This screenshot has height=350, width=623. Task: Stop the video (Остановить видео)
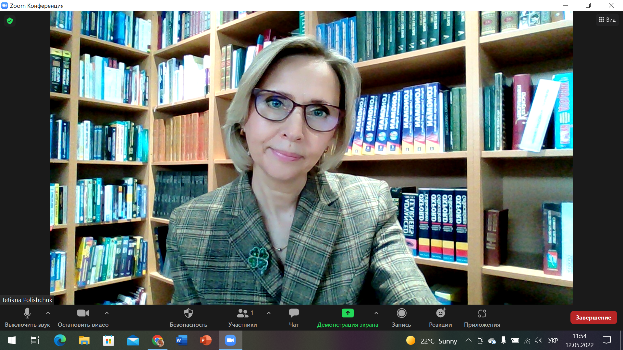click(x=83, y=313)
